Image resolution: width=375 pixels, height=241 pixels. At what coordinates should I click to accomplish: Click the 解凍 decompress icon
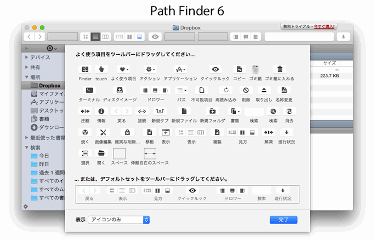point(269,132)
